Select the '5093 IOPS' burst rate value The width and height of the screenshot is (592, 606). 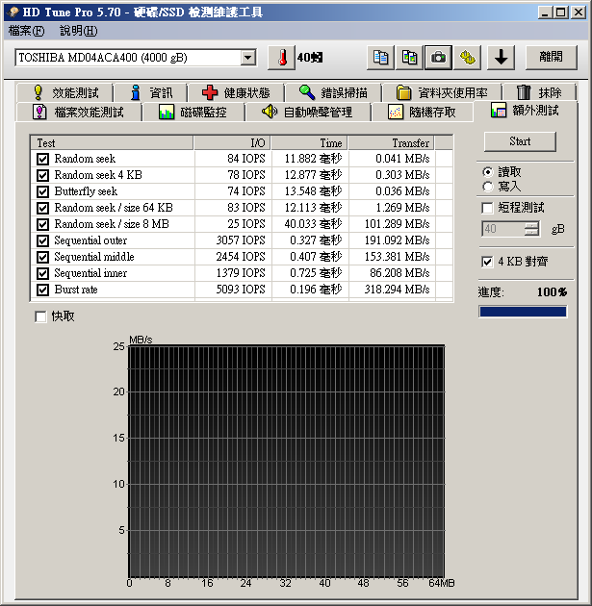point(241,290)
